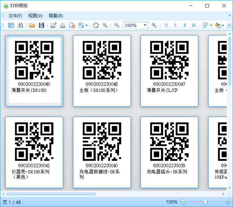This screenshot has width=233, height=207.
Task: Open the export document dropdown arrow
Action: (223, 25)
